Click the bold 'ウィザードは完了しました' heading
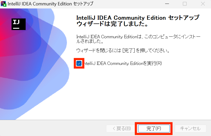211x136 pixels. (113, 24)
